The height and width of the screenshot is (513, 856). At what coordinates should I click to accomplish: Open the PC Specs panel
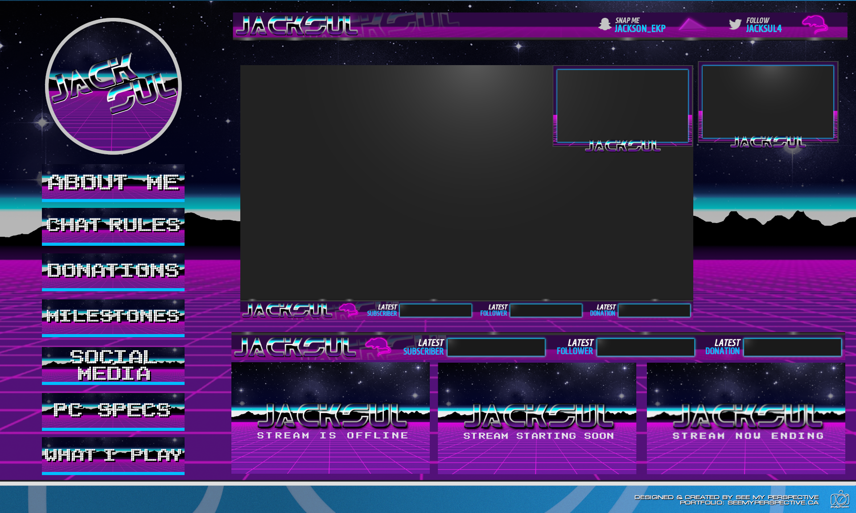pyautogui.click(x=113, y=410)
